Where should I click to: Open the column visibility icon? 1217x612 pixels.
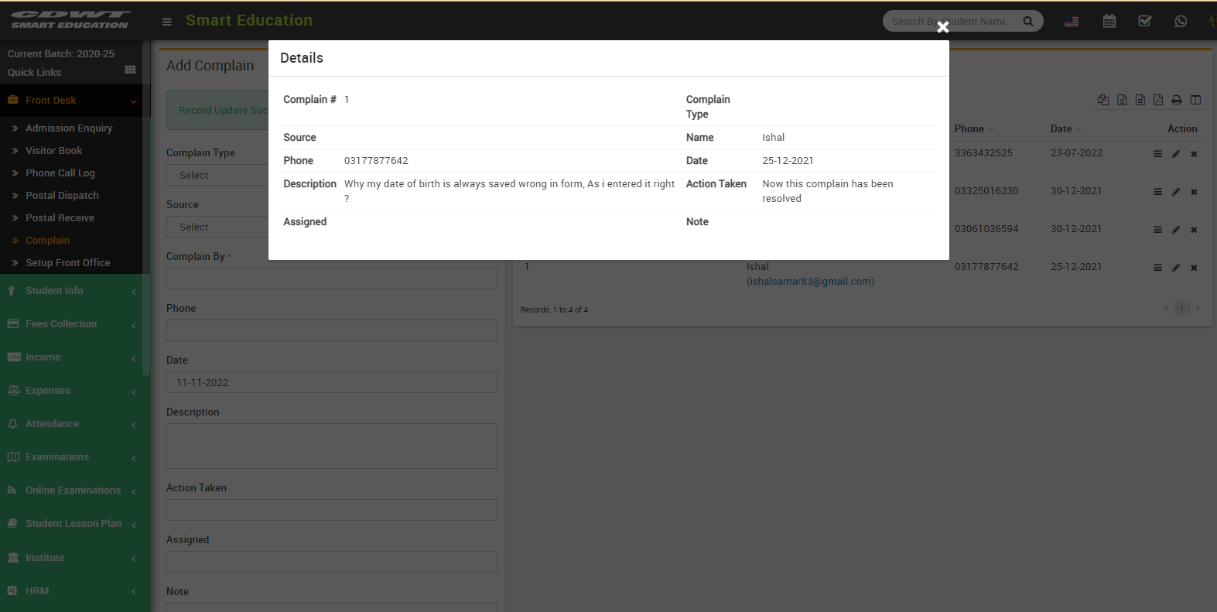pyautogui.click(x=1195, y=100)
